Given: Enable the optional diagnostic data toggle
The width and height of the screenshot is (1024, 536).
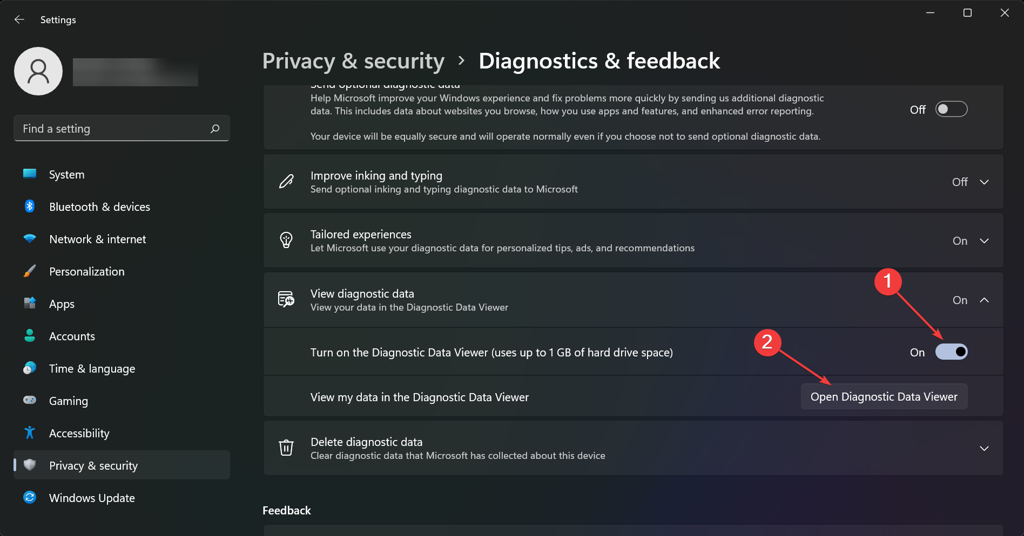Looking at the screenshot, I should click(x=952, y=109).
